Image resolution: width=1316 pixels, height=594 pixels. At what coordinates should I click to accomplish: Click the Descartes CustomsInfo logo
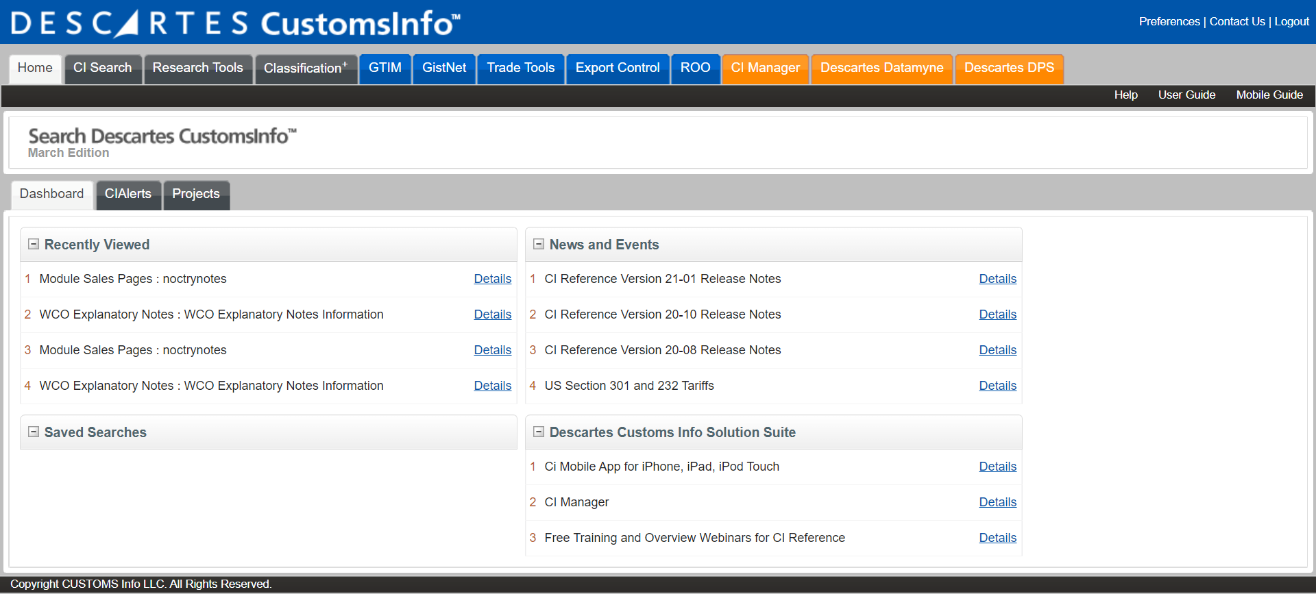pyautogui.click(x=235, y=23)
